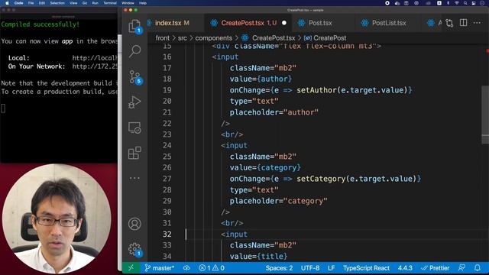
Task: Open the Run and Debug view
Action: [134, 102]
